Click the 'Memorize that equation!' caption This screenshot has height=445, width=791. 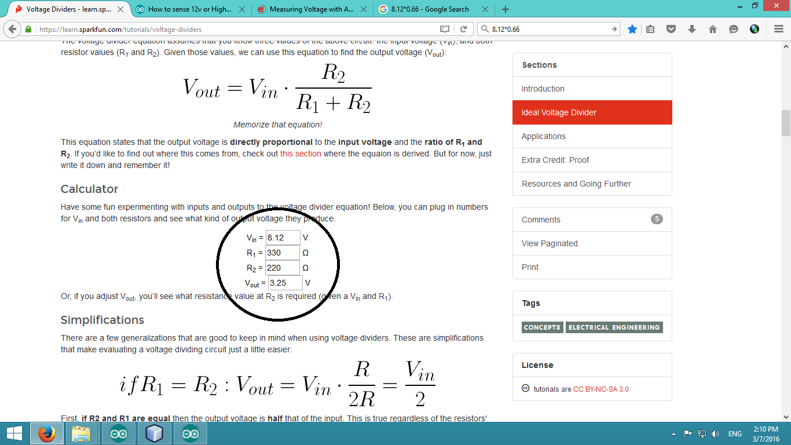[277, 125]
